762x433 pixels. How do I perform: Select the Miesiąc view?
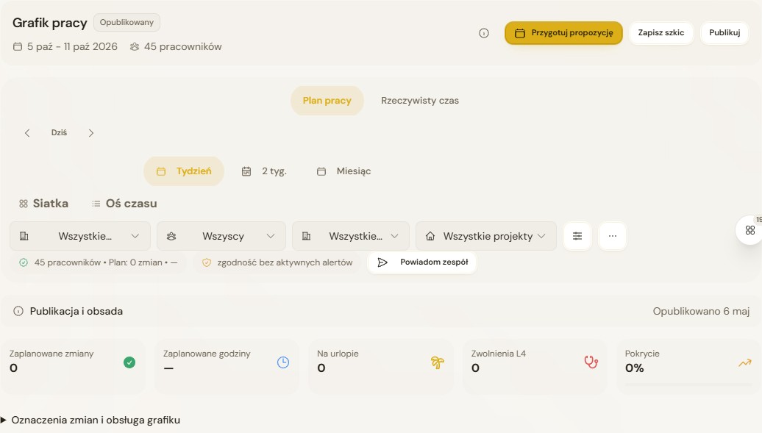click(x=344, y=171)
